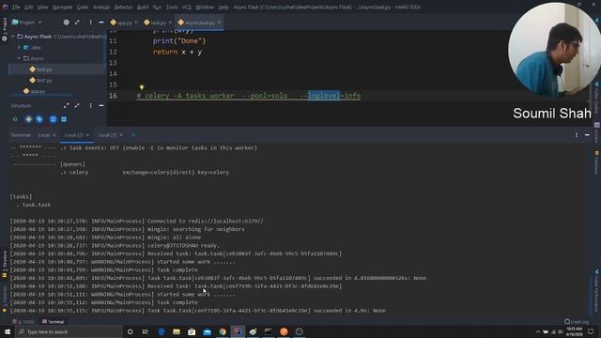Click line 16 celery comment in editor
601x338 pixels.
tap(248, 96)
